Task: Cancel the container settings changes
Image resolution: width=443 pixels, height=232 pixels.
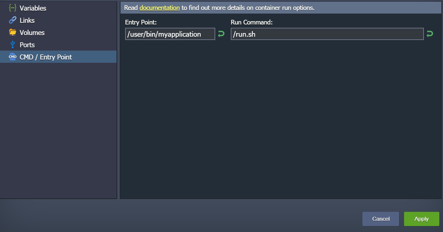Action: [x=381, y=219]
